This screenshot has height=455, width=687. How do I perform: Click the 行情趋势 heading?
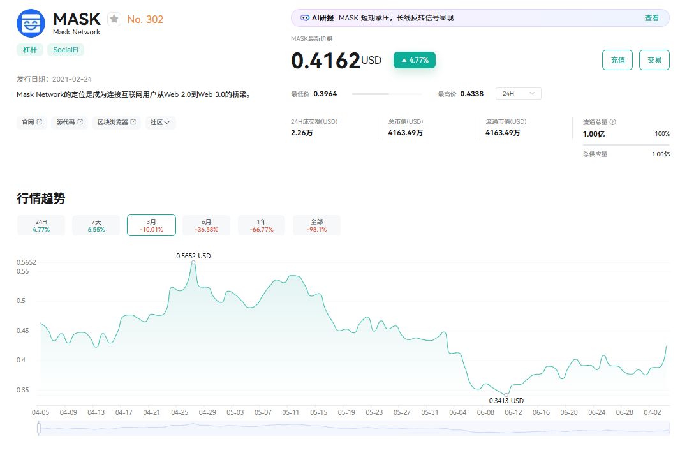pos(41,198)
